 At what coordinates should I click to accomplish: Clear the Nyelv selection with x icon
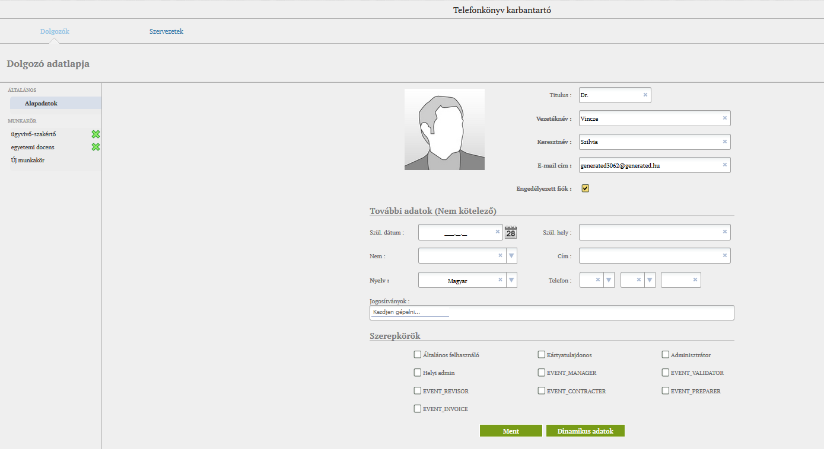click(500, 280)
